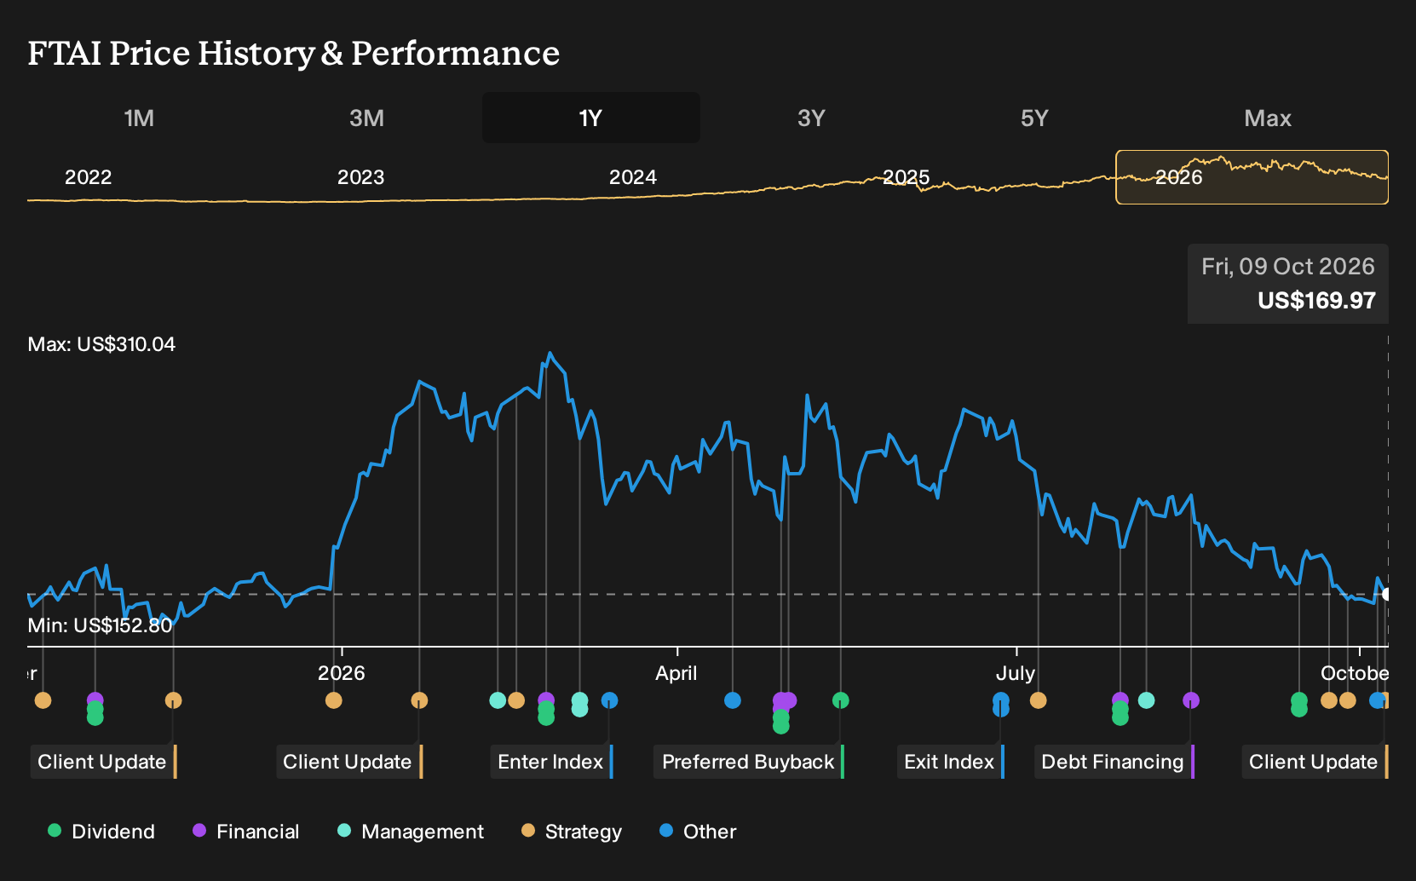Click the US$169.97 price tooltip

pos(1288,284)
